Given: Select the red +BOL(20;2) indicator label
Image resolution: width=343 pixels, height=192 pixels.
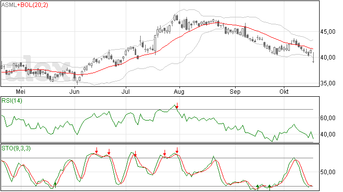Looking at the screenshot, I should 32,5.
